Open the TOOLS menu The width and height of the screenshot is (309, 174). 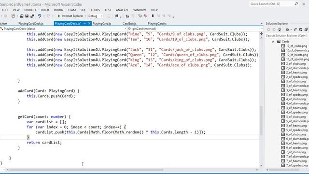pyautogui.click(x=95, y=10)
